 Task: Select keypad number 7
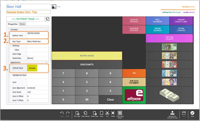tap(63, 73)
